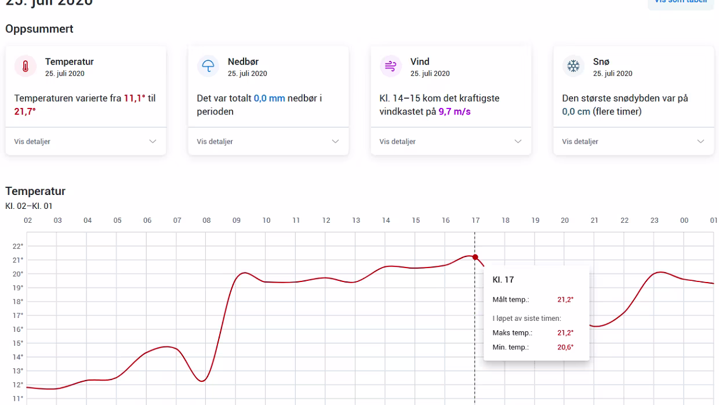Click the Temperatur card heading

(x=69, y=62)
